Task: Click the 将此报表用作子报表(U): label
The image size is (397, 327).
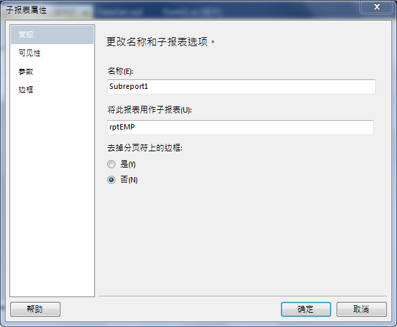Action: click(149, 110)
